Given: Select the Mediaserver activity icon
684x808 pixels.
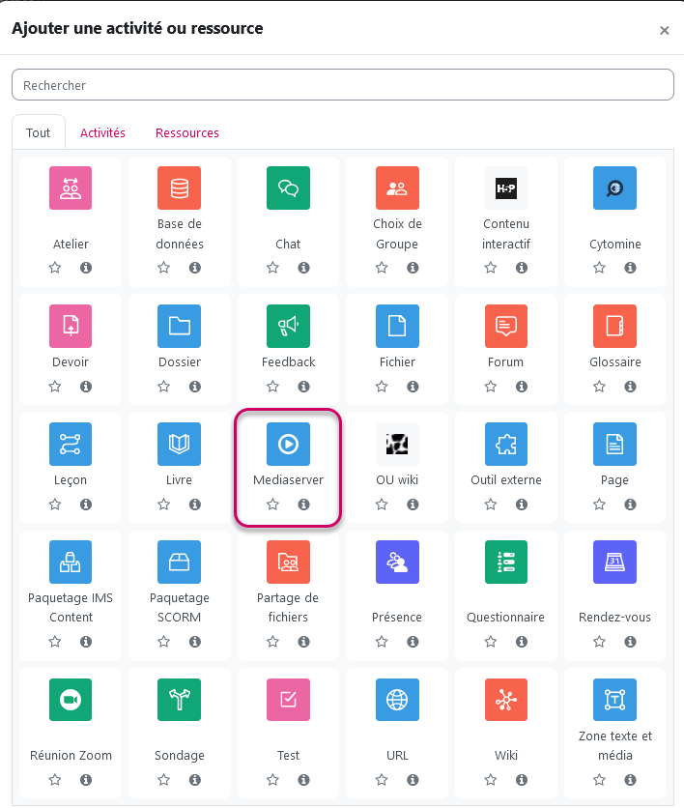Looking at the screenshot, I should 288,444.
